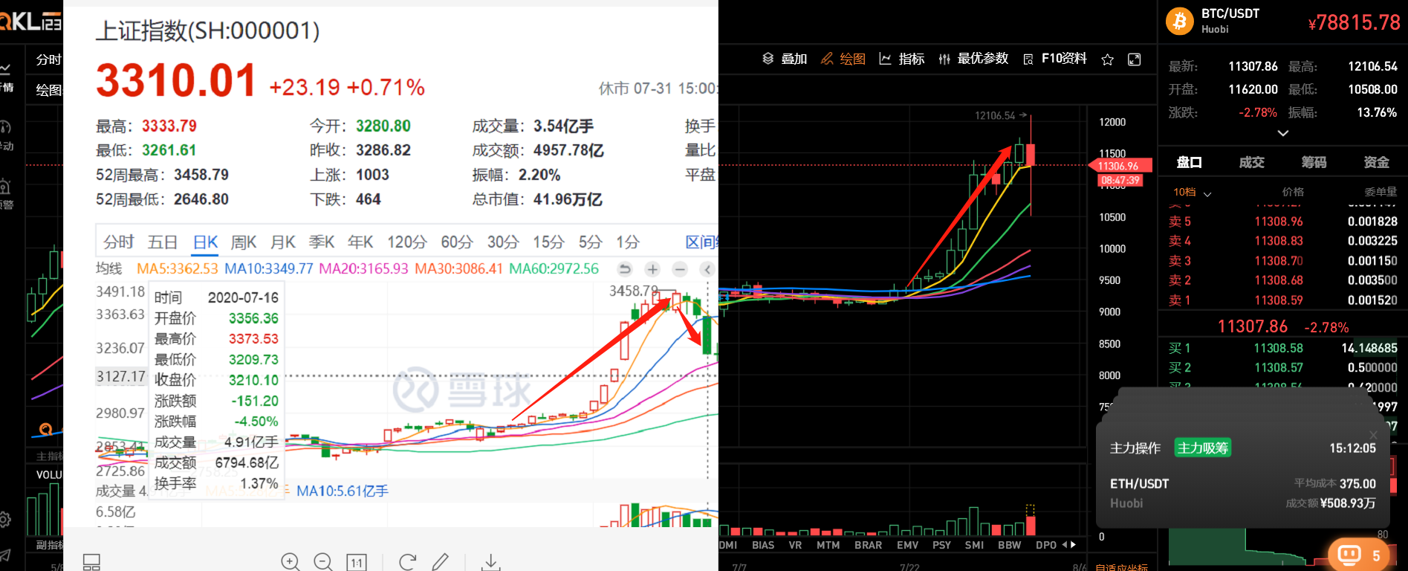This screenshot has width=1408, height=571.
Task: Expand the chart to fullscreen
Action: pos(1134,59)
